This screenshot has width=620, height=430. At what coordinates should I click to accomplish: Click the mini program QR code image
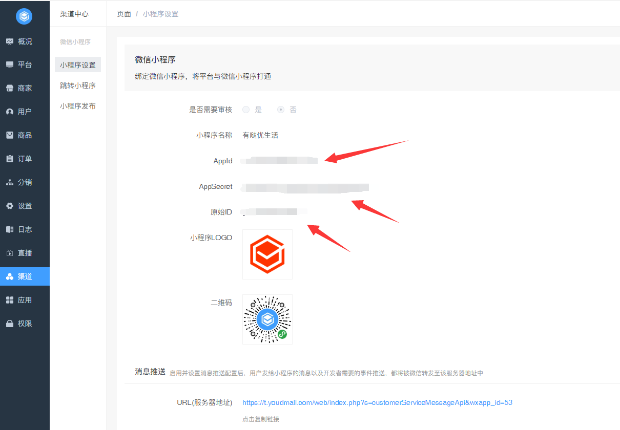(x=267, y=319)
